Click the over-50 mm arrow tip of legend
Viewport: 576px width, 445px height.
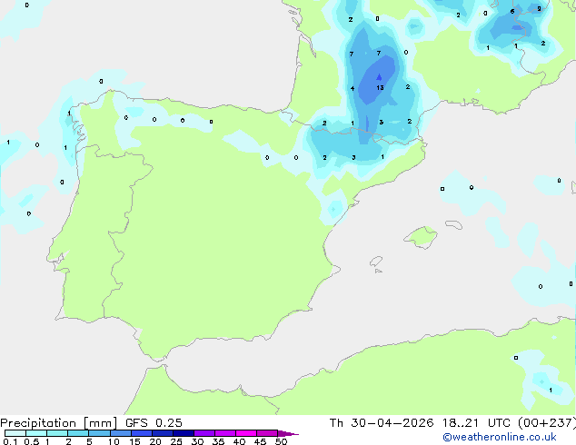point(288,433)
